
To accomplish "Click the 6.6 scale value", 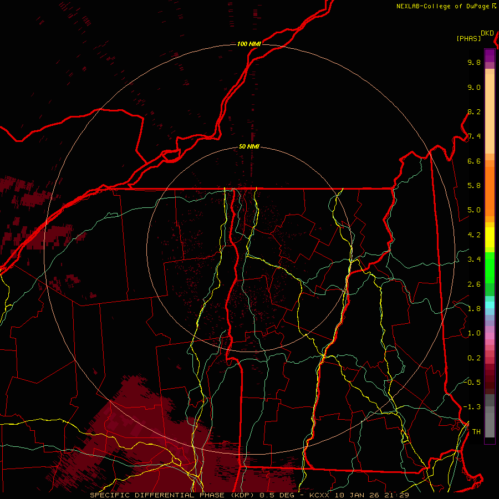I will (474, 161).
